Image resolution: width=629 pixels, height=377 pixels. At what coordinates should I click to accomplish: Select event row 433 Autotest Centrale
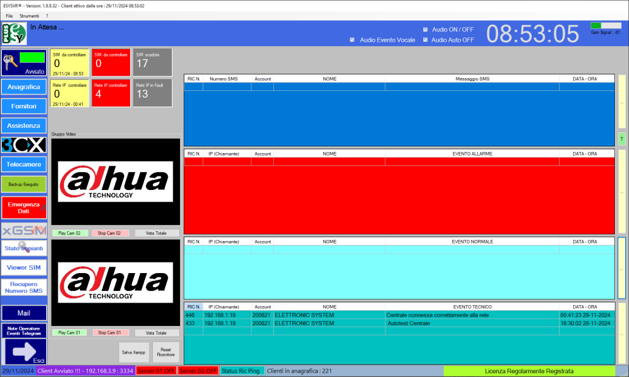point(399,323)
